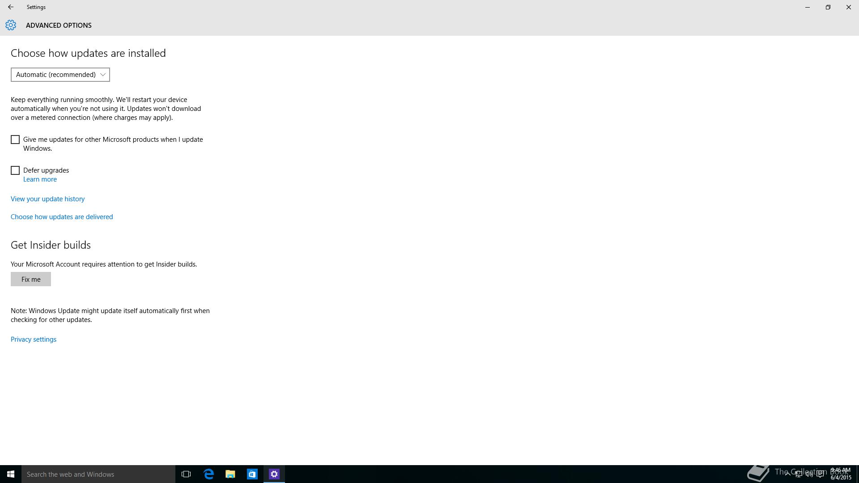The height and width of the screenshot is (483, 859).
Task: Open the Automatic (recommended) dropdown
Action: click(60, 75)
